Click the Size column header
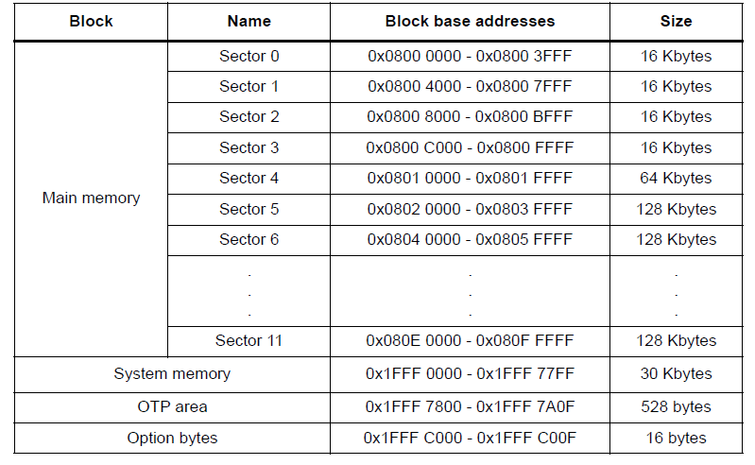 676,21
